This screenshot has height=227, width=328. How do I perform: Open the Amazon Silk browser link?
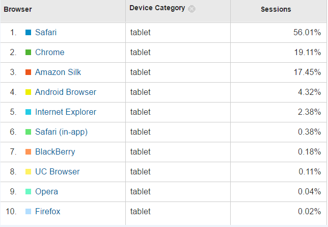click(58, 72)
